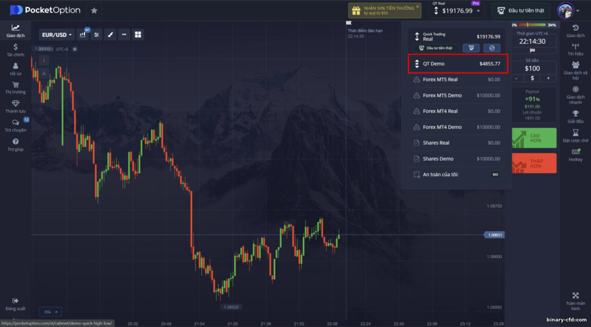Click the chart time settings gear
591x327 pixels.
click(74, 49)
